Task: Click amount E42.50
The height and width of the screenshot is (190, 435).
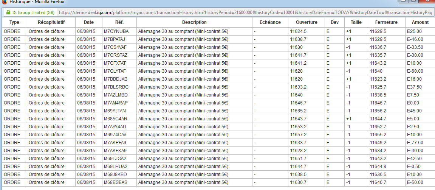Action: coord(415,159)
